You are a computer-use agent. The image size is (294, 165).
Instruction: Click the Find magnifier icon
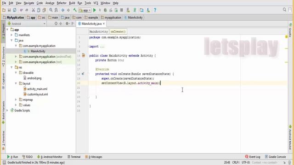click(51, 10)
